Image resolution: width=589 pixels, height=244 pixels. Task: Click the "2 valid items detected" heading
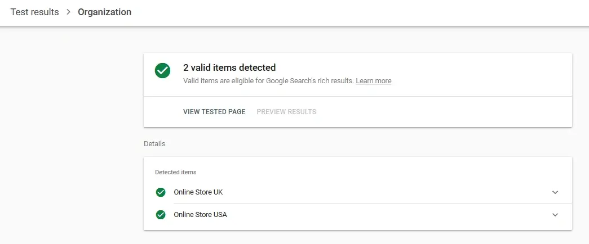(229, 68)
